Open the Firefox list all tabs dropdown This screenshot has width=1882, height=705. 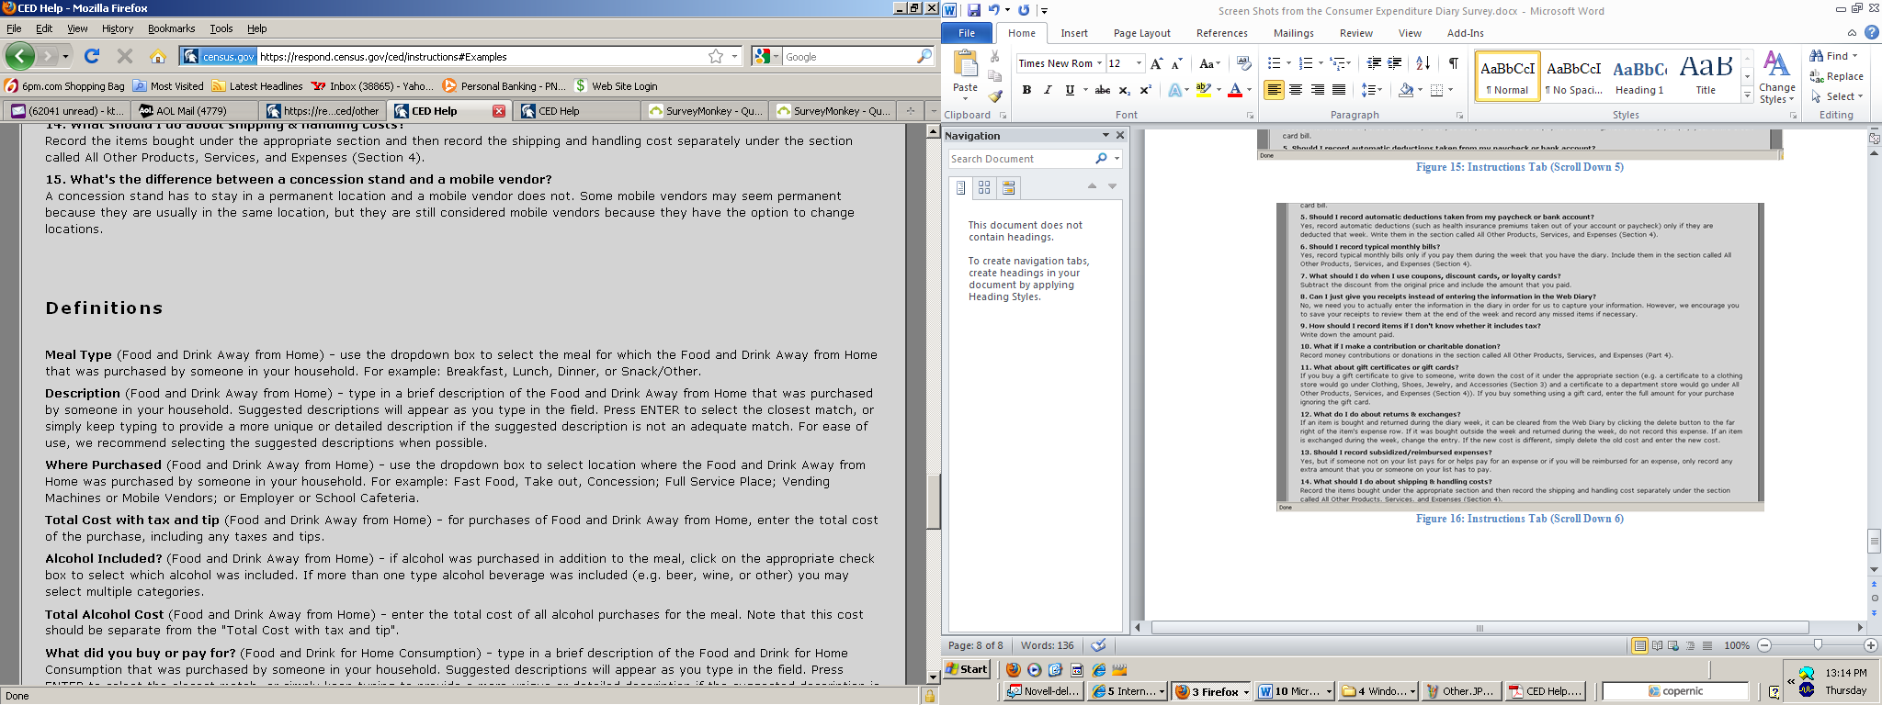(932, 111)
